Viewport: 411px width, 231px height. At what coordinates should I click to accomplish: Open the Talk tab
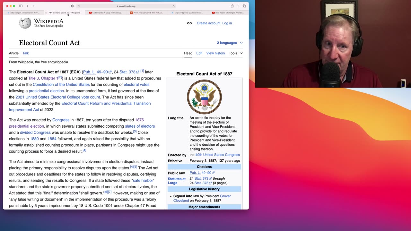[x=26, y=53]
